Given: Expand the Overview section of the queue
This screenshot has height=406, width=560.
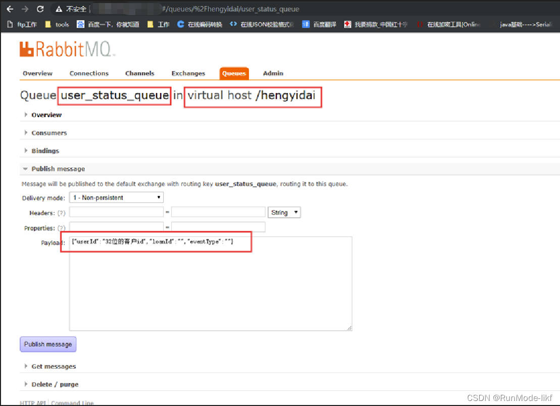Looking at the screenshot, I should pos(46,115).
